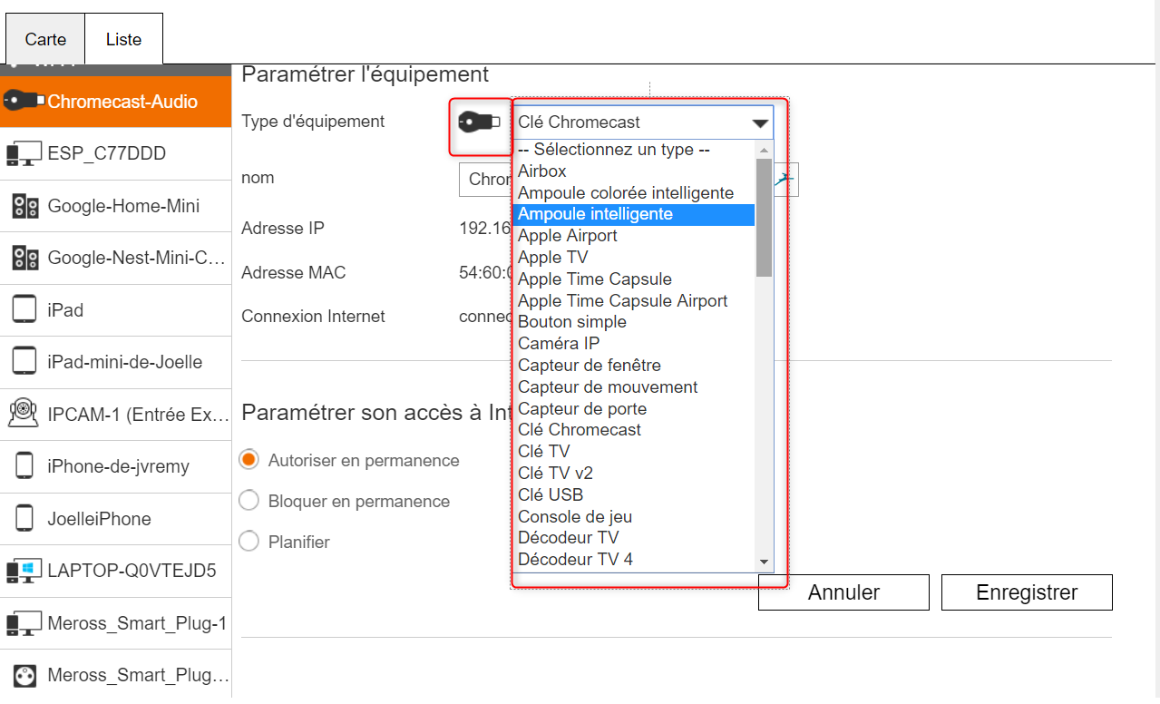Choose Apple Airport in the list

pyautogui.click(x=634, y=236)
